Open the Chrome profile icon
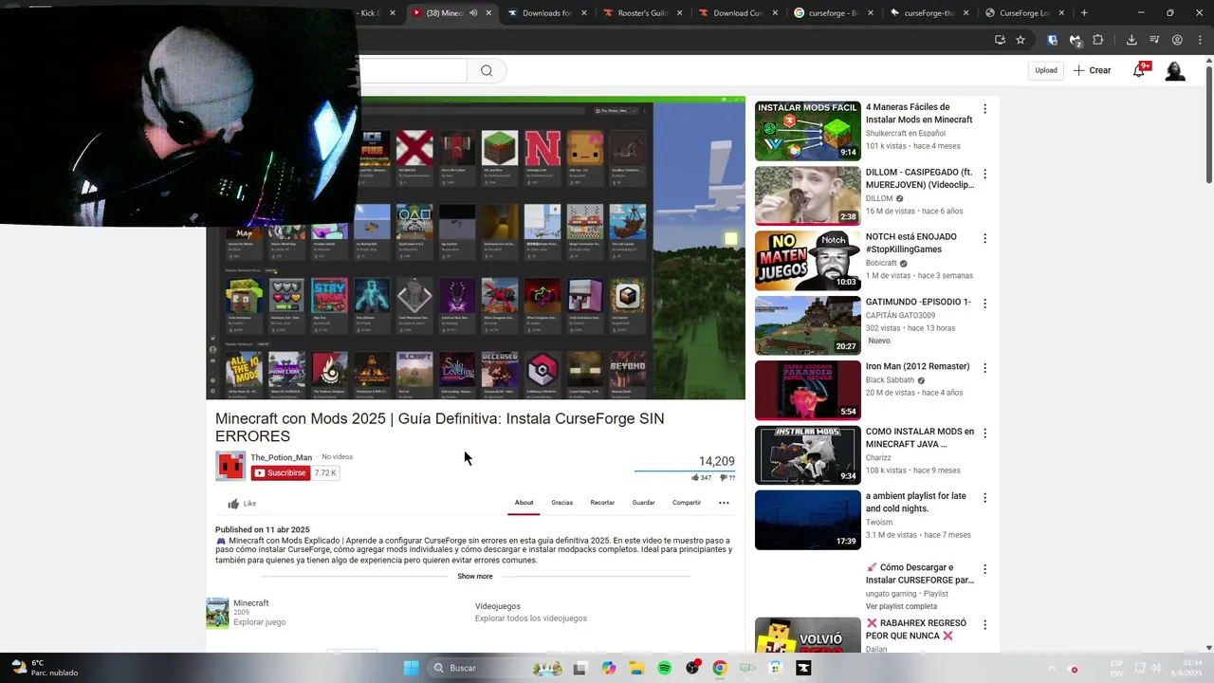 [1177, 40]
